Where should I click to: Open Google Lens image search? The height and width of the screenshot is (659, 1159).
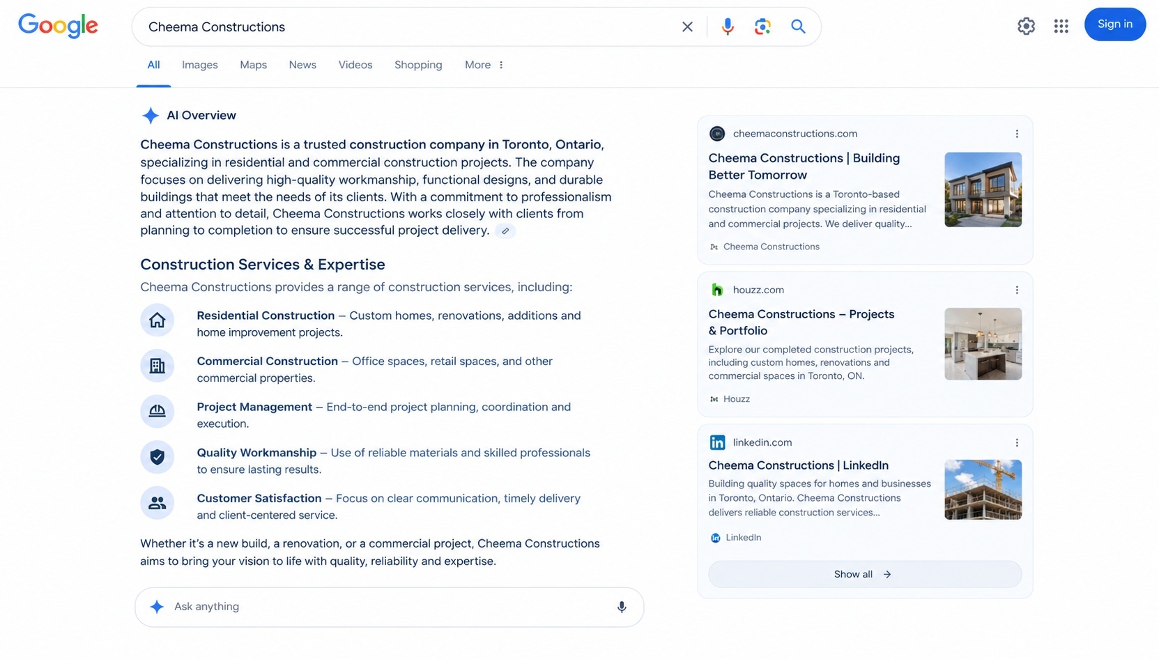coord(762,26)
